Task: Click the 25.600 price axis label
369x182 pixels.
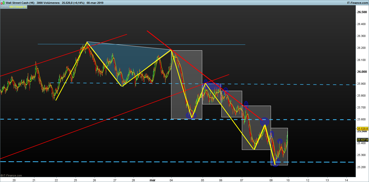Action: [x=362, y=119]
